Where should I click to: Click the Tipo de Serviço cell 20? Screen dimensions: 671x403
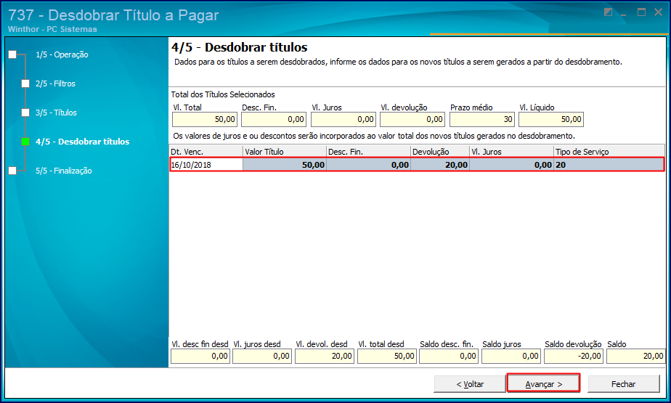click(609, 165)
